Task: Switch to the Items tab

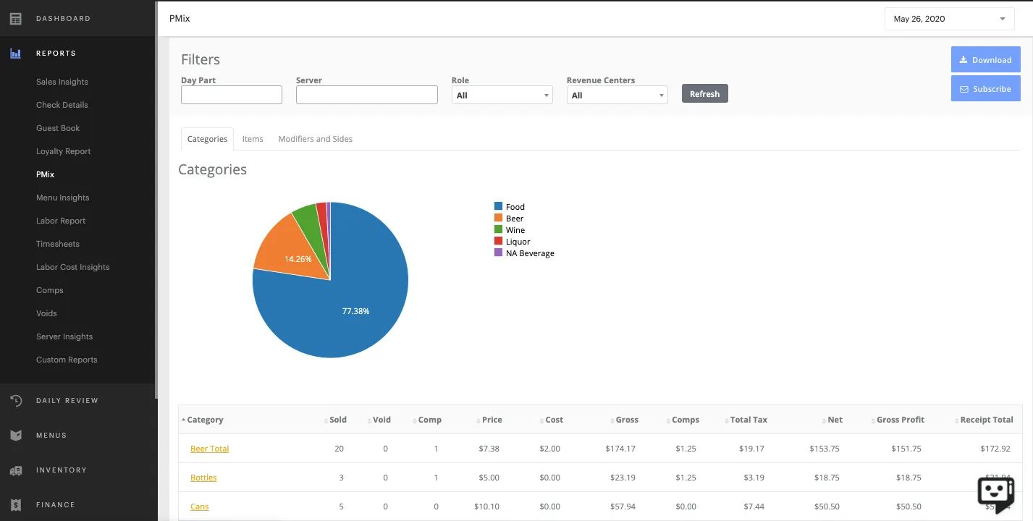Action: coord(253,139)
